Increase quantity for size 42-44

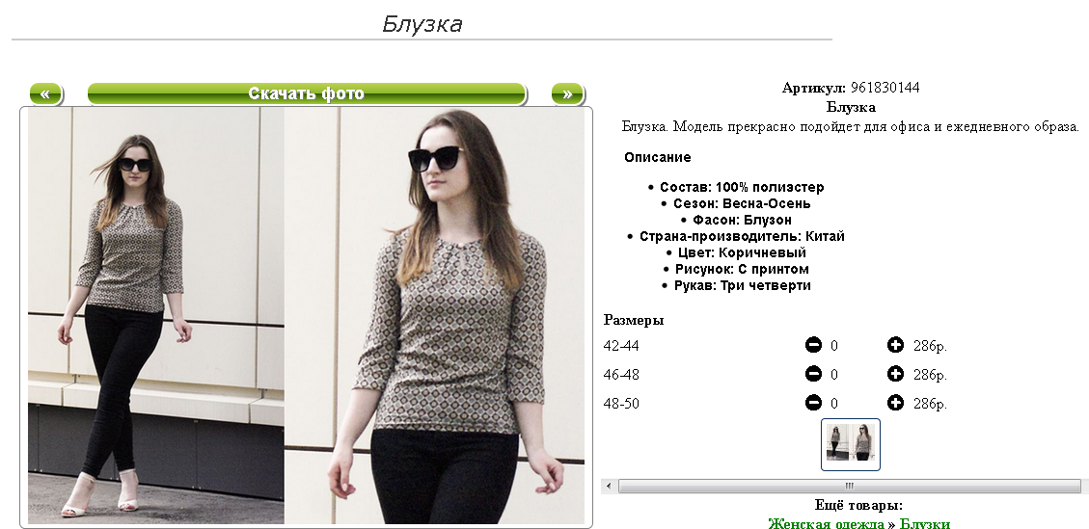pos(895,344)
